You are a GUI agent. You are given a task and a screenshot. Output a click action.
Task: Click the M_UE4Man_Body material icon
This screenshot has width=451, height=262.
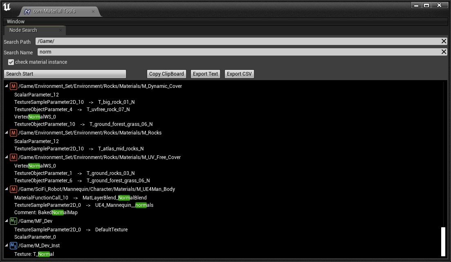(13, 189)
